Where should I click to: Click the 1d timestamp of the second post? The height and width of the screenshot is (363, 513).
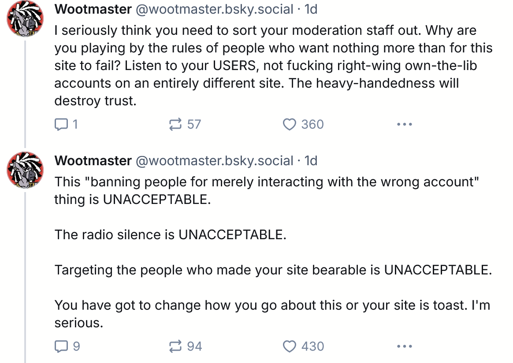[311, 161]
